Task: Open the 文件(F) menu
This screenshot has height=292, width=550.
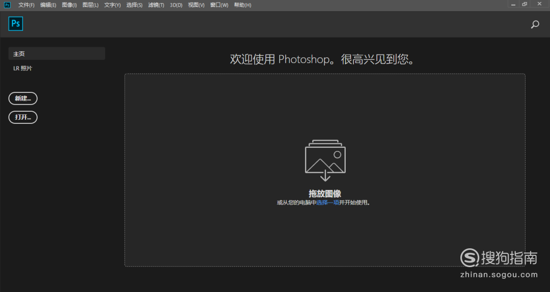Action: point(26,5)
